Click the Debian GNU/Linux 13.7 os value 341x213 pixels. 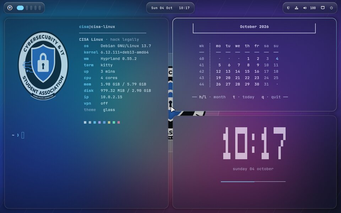126,46
